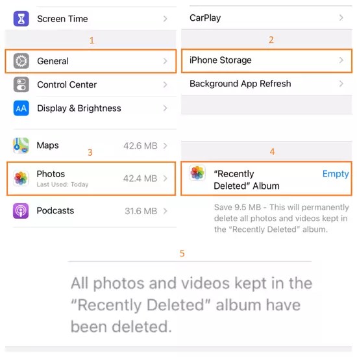Tap the "Recently Deleted" Album title
Image resolution: width=357 pixels, height=357 pixels.
point(247,180)
